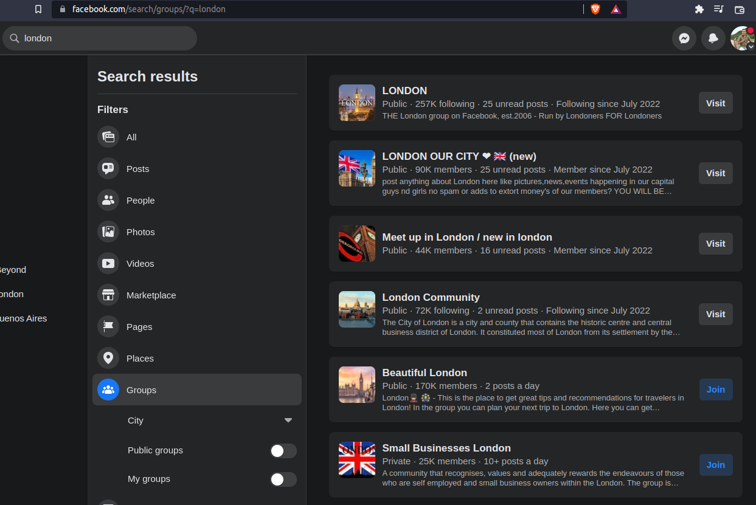Open the notifications bell
The image size is (756, 505).
pos(713,38)
